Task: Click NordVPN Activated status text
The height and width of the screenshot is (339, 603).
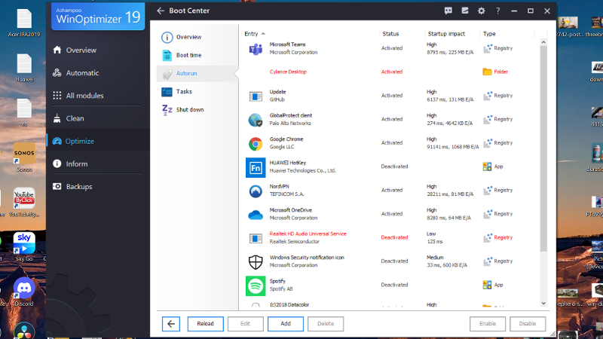Action: coord(392,190)
